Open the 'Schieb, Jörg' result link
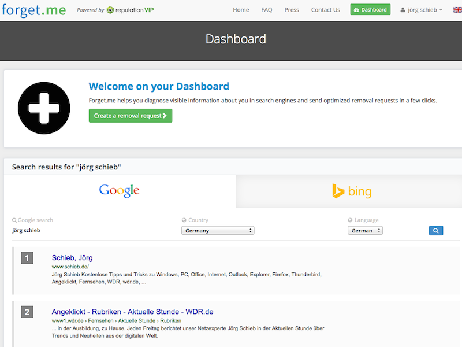462x347 pixels. pos(72,258)
